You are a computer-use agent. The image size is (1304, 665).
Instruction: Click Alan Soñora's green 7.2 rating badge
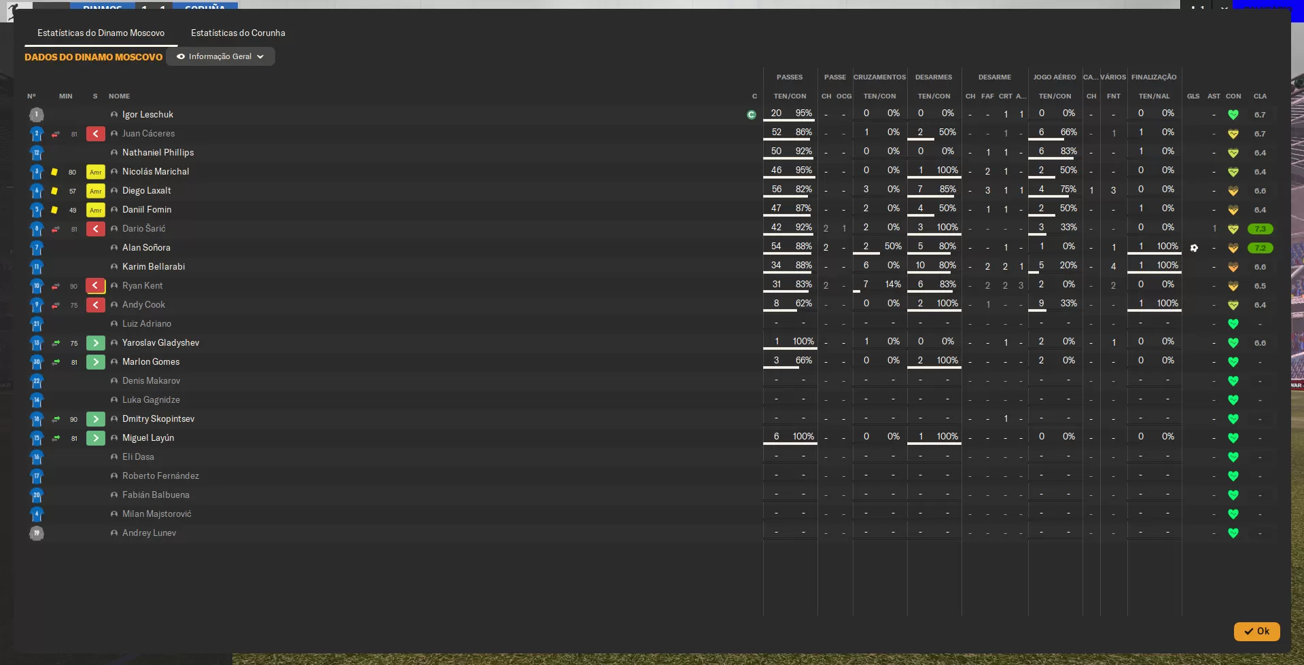point(1261,248)
